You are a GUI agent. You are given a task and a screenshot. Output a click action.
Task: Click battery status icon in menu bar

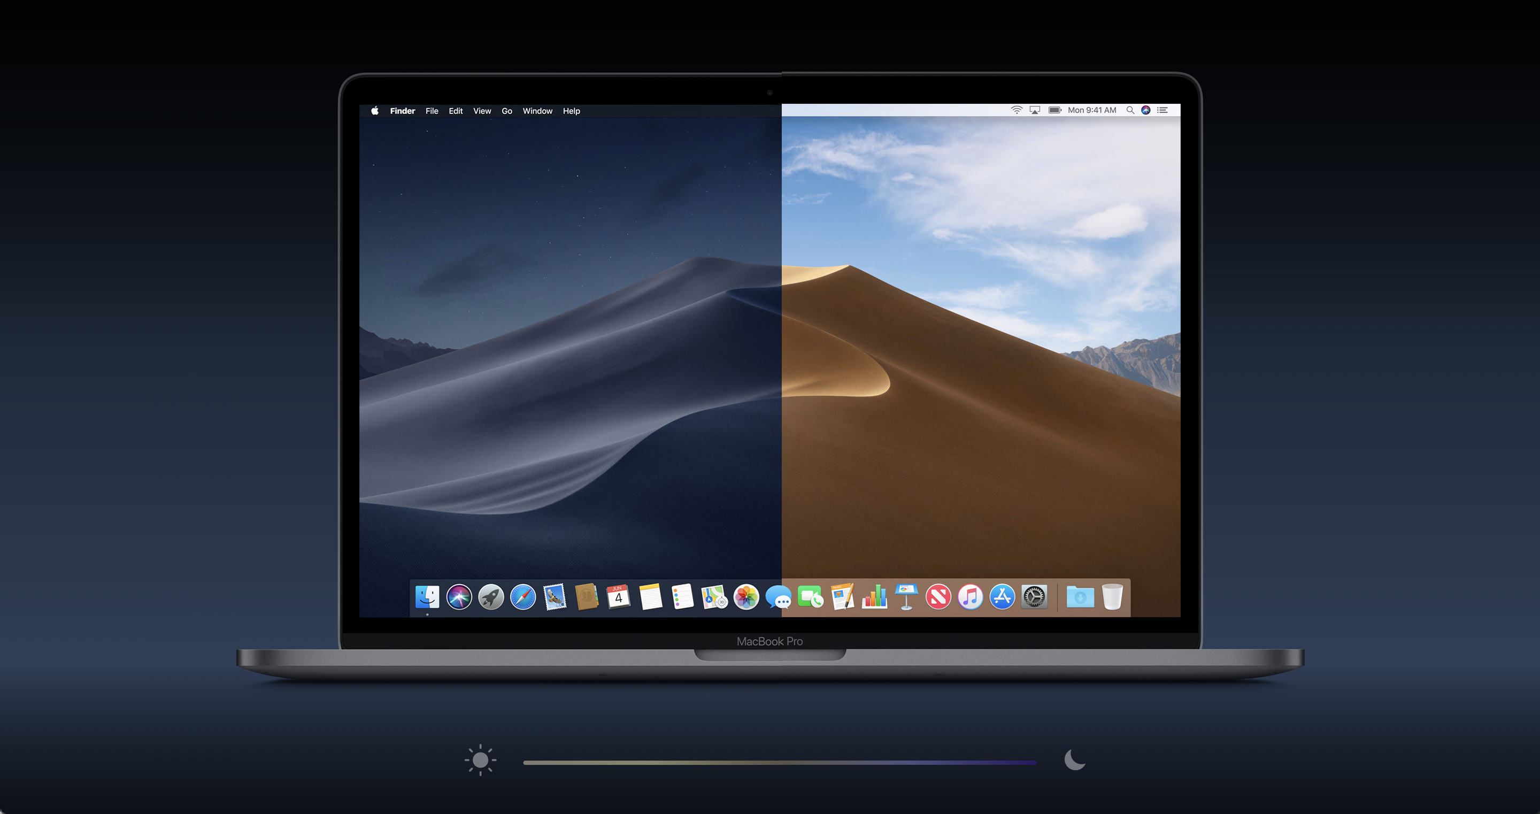[x=1055, y=110]
